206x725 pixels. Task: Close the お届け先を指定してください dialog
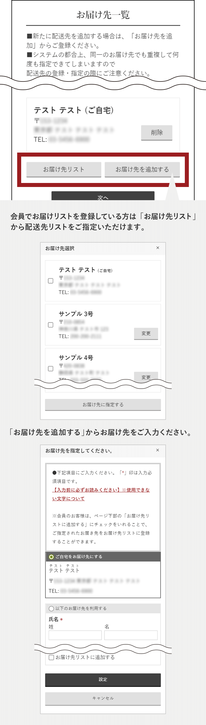[x=158, y=450]
